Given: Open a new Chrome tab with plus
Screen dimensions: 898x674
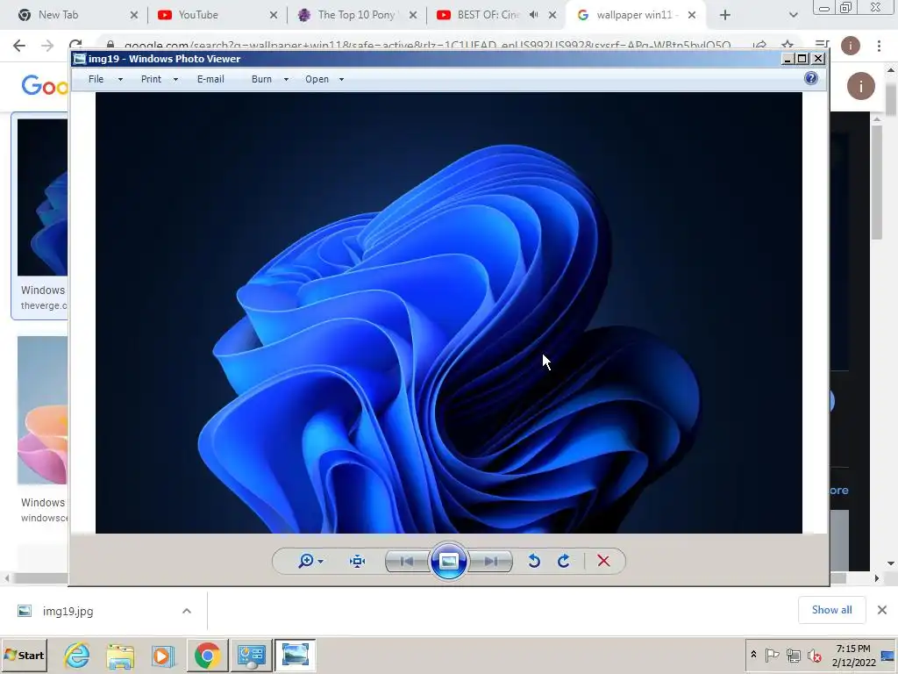Looking at the screenshot, I should click(x=725, y=15).
